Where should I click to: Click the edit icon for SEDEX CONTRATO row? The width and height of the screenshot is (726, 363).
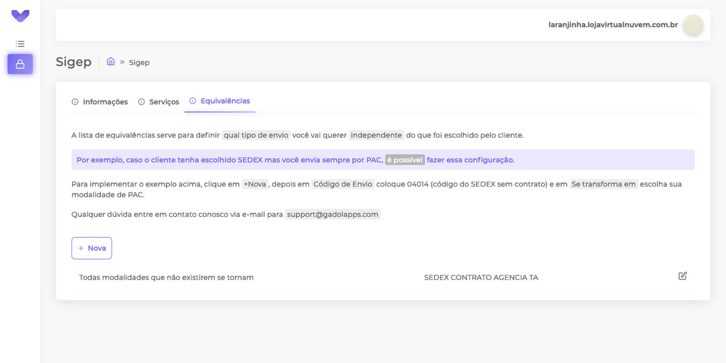(682, 276)
